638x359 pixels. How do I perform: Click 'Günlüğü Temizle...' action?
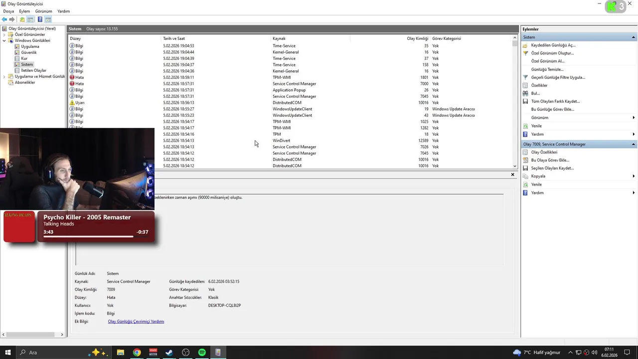[x=547, y=69]
